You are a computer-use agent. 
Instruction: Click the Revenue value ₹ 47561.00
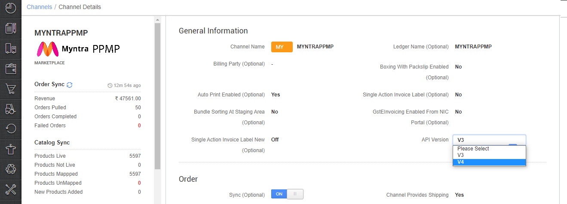(128, 99)
